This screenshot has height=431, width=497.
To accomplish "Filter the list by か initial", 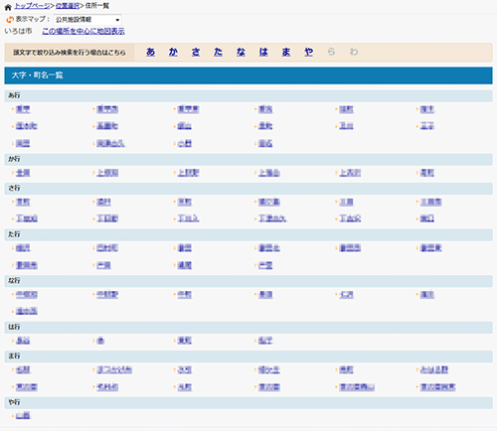I will [x=173, y=52].
